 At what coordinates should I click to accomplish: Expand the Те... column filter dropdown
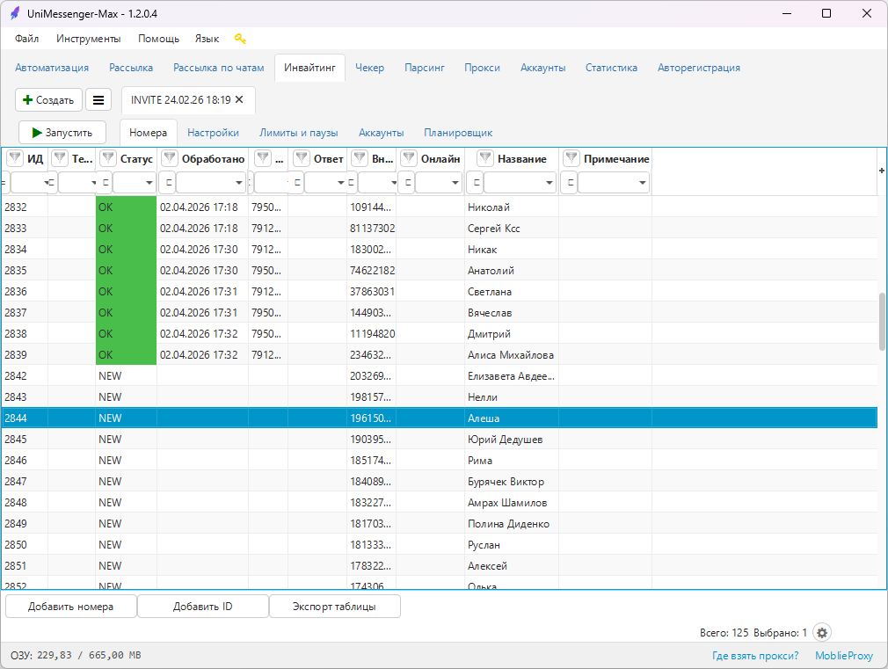[x=93, y=182]
